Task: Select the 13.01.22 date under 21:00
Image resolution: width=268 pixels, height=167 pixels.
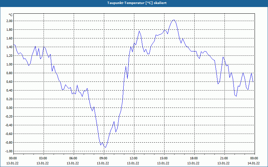Action: (x=223, y=163)
